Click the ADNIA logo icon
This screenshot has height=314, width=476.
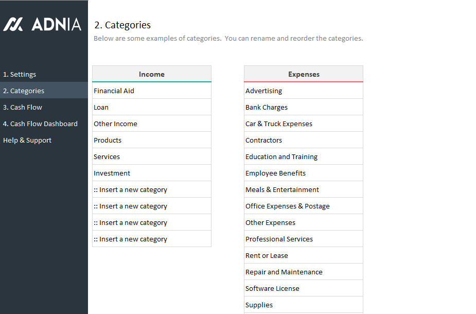click(13, 24)
